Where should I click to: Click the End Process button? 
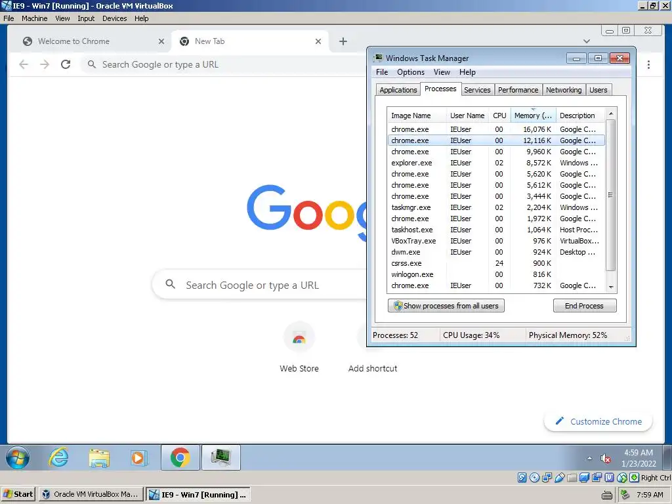pos(585,306)
